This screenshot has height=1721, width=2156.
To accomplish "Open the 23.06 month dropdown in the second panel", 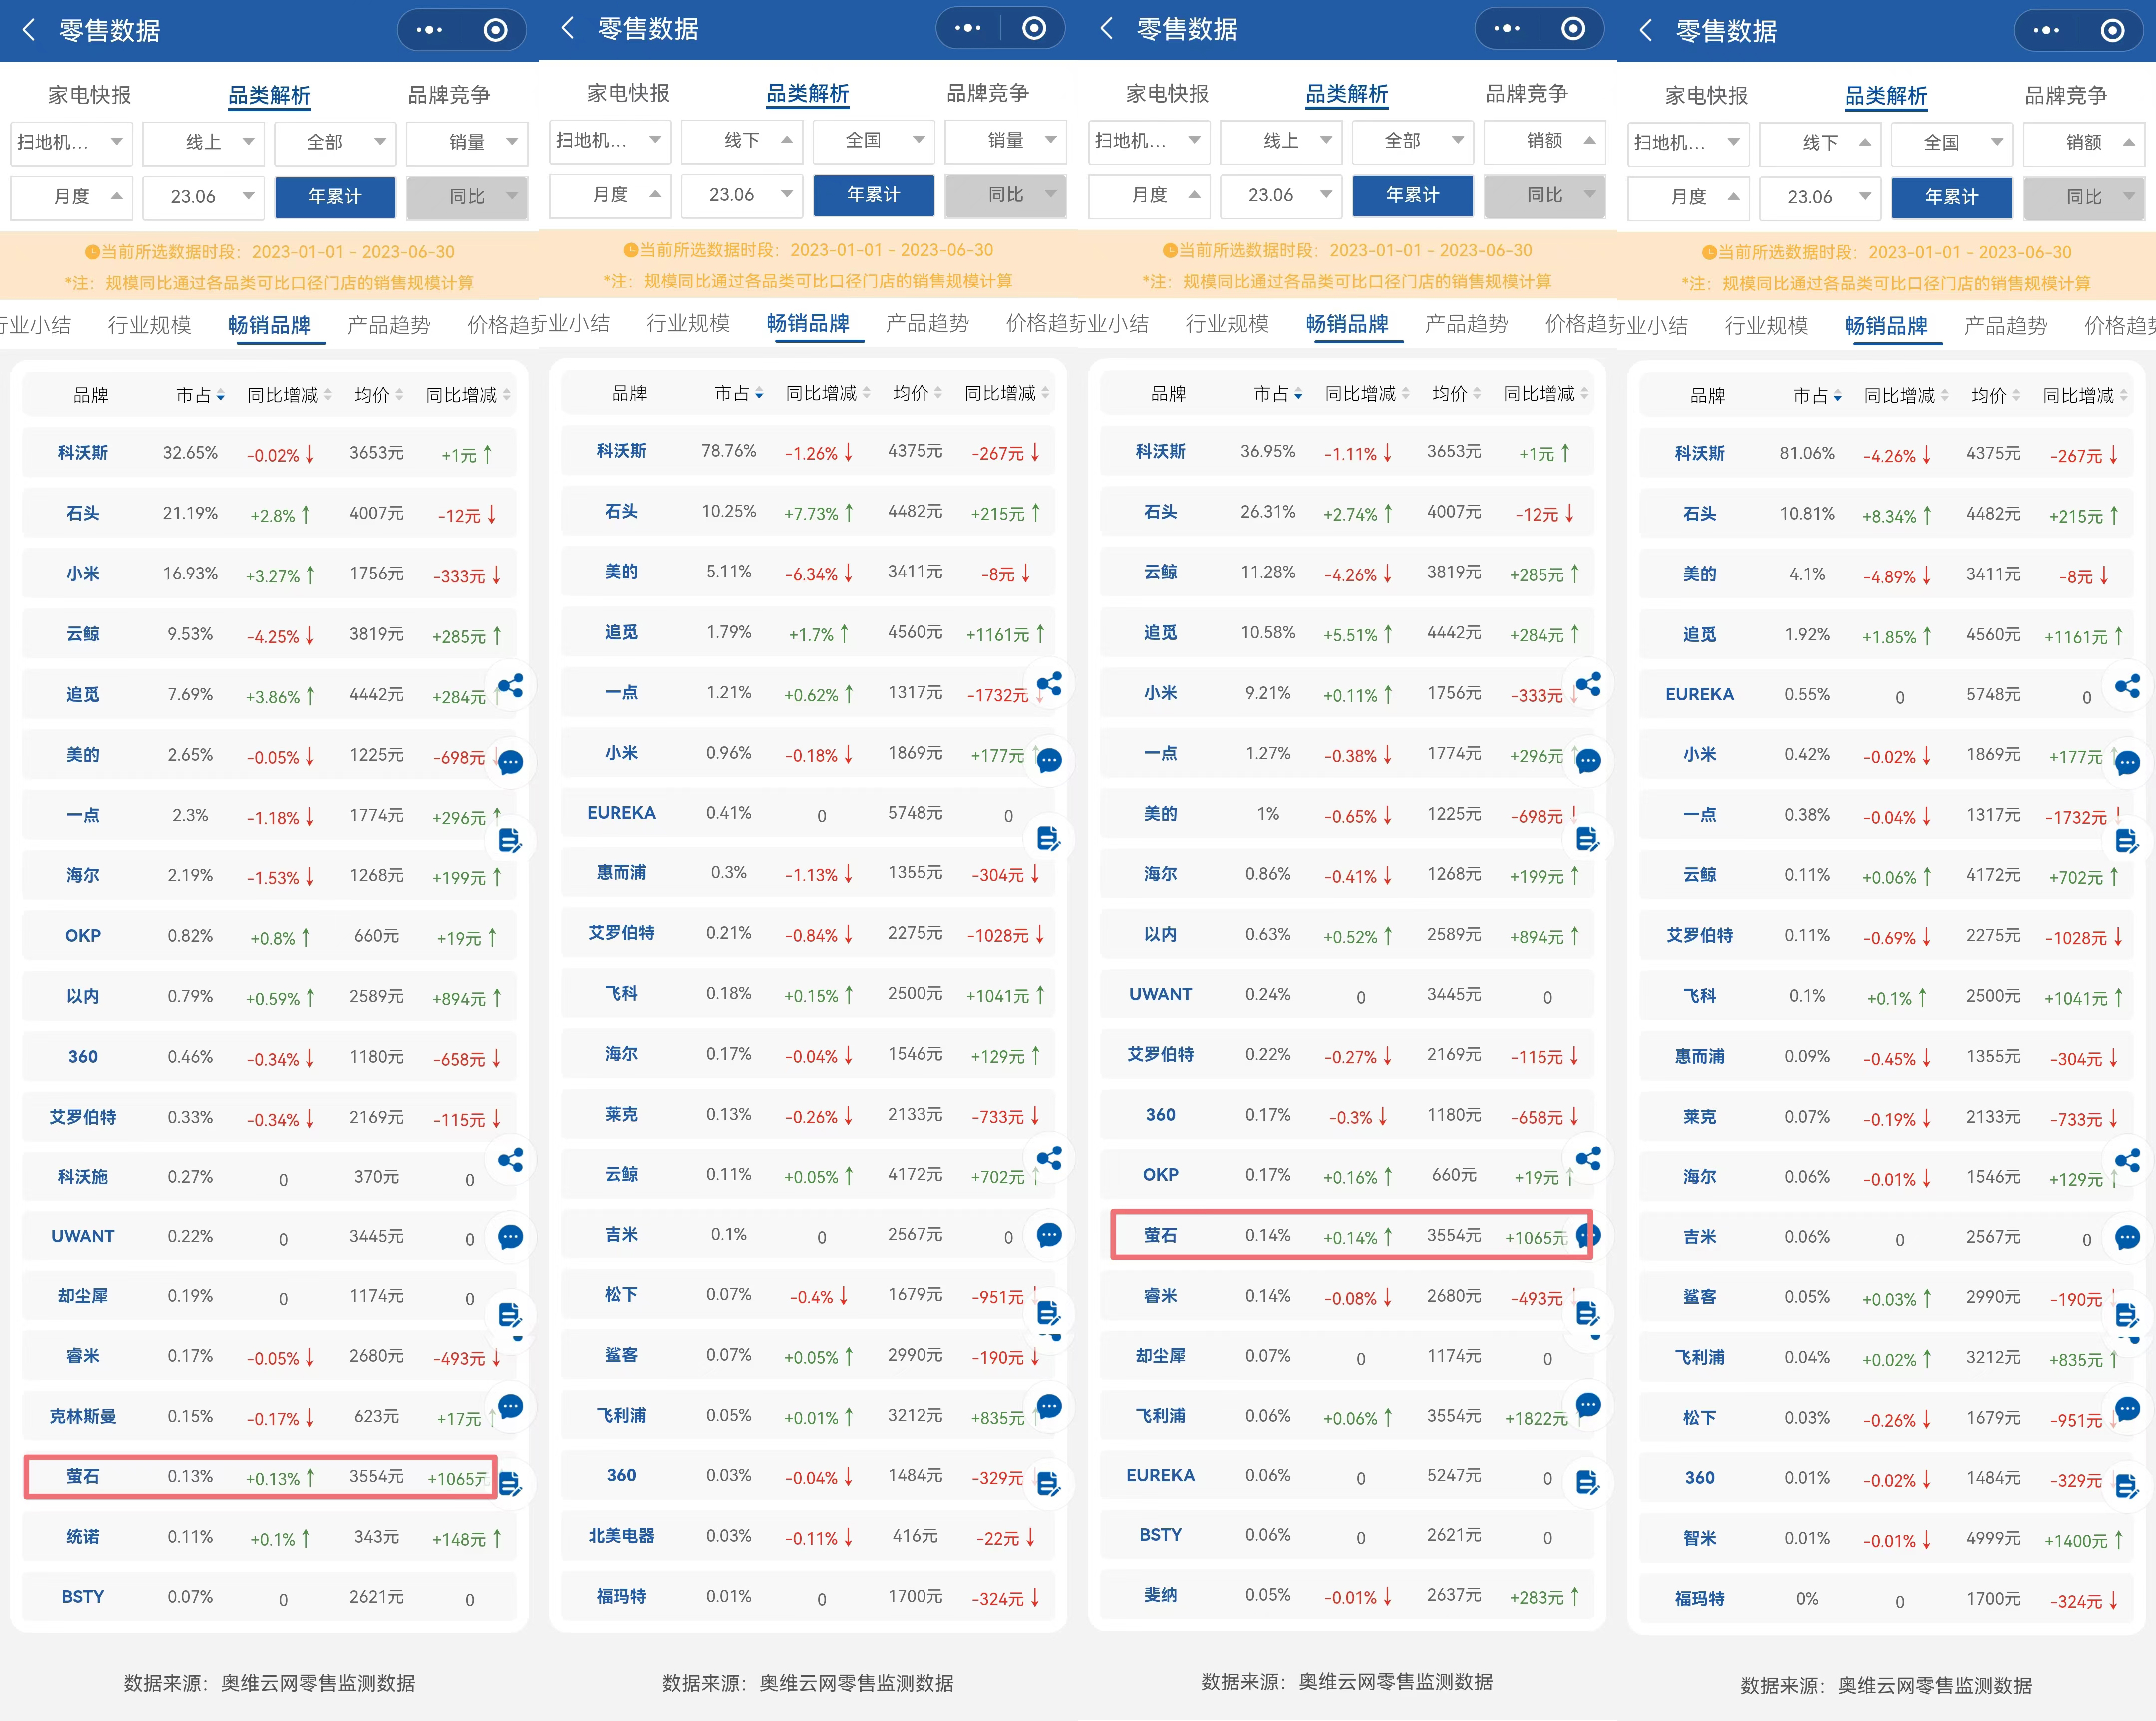I will [x=740, y=194].
